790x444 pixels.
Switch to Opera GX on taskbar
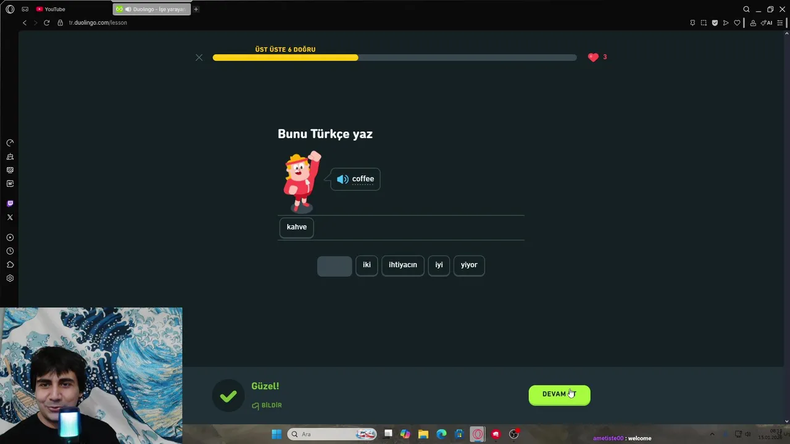pos(478,434)
